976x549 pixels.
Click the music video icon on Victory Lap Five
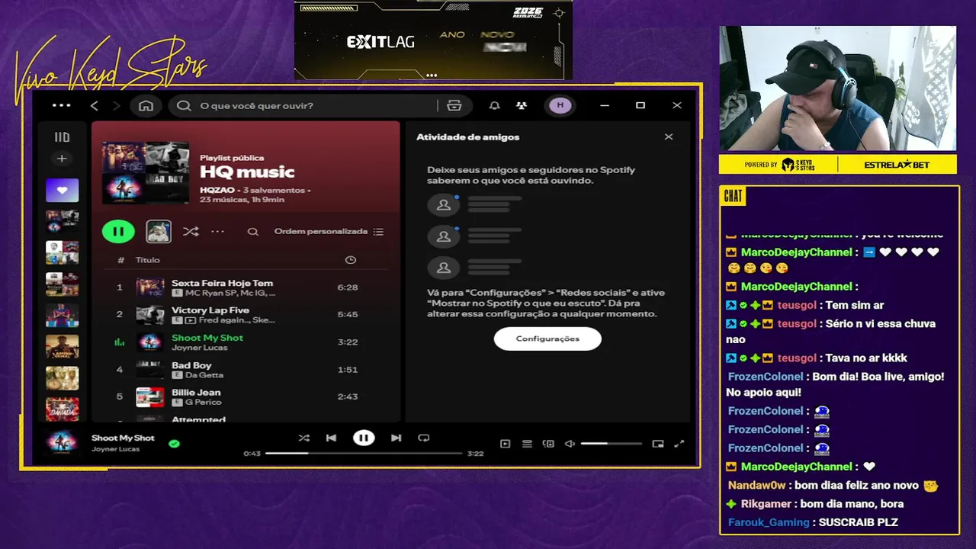point(190,320)
